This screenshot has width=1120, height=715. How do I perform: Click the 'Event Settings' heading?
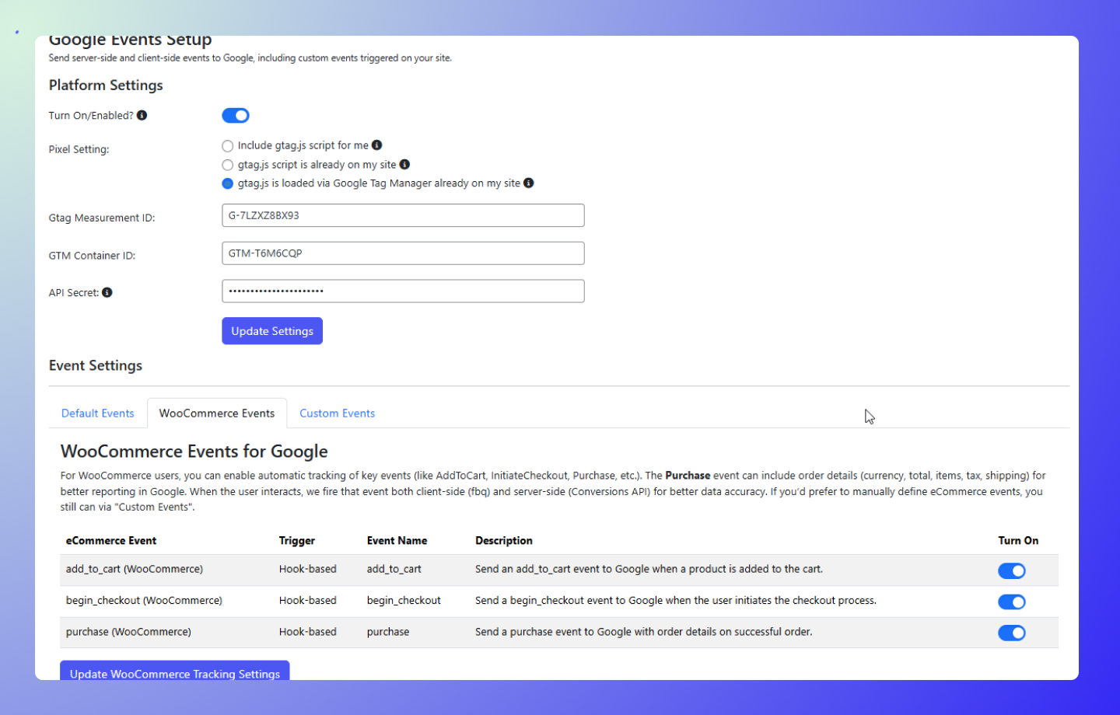coord(96,365)
